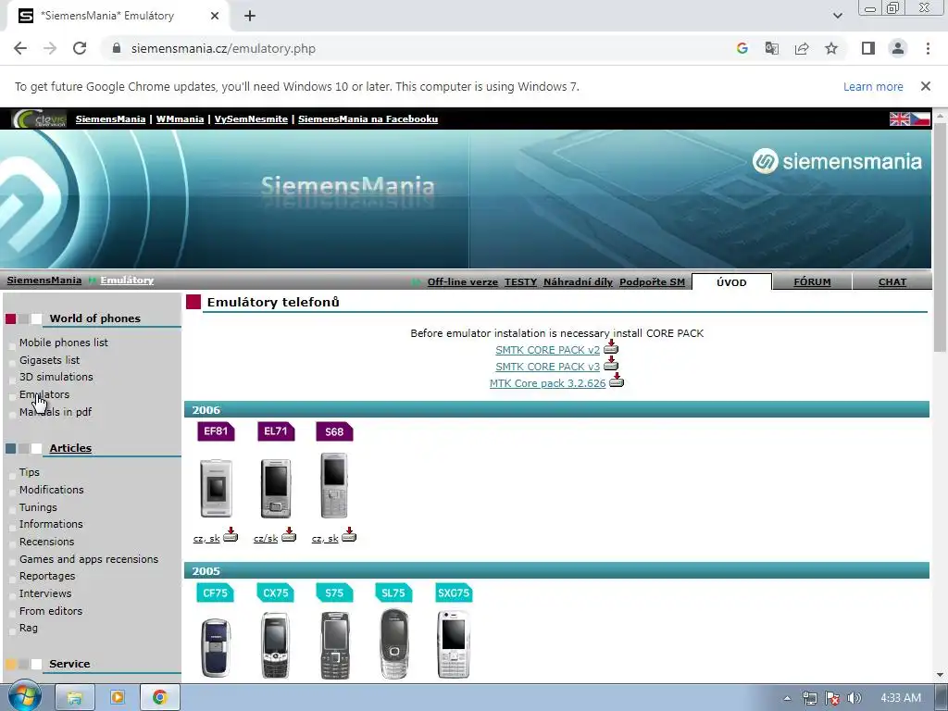Click the VySemNesmite top link
The width and height of the screenshot is (948, 711).
[x=251, y=119]
